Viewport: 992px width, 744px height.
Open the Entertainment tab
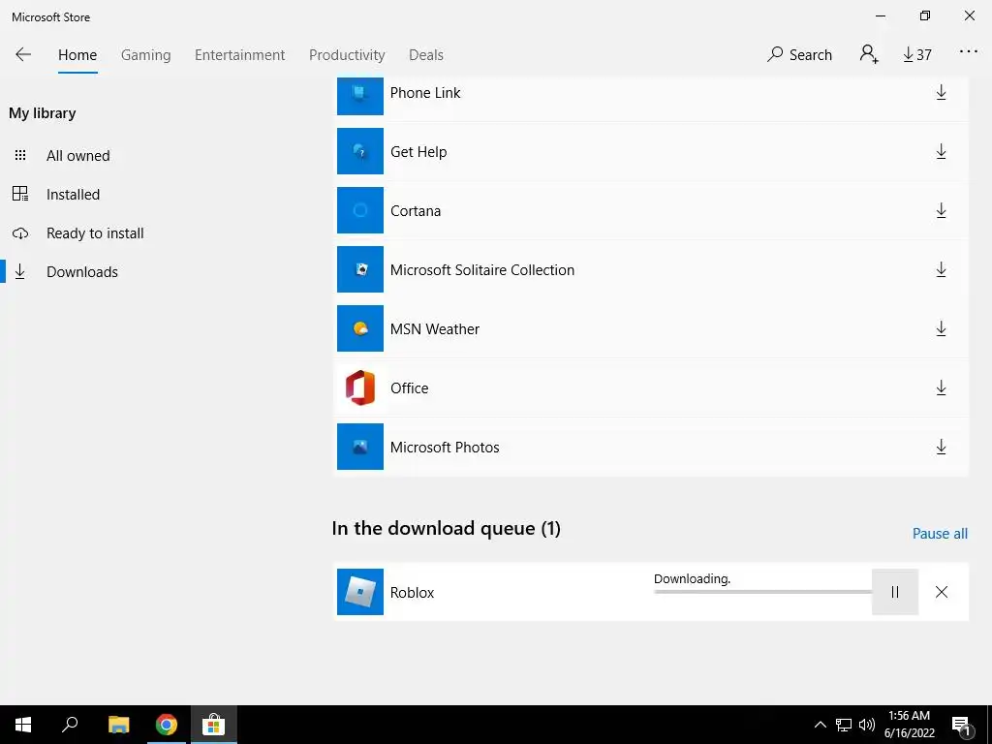click(x=240, y=55)
